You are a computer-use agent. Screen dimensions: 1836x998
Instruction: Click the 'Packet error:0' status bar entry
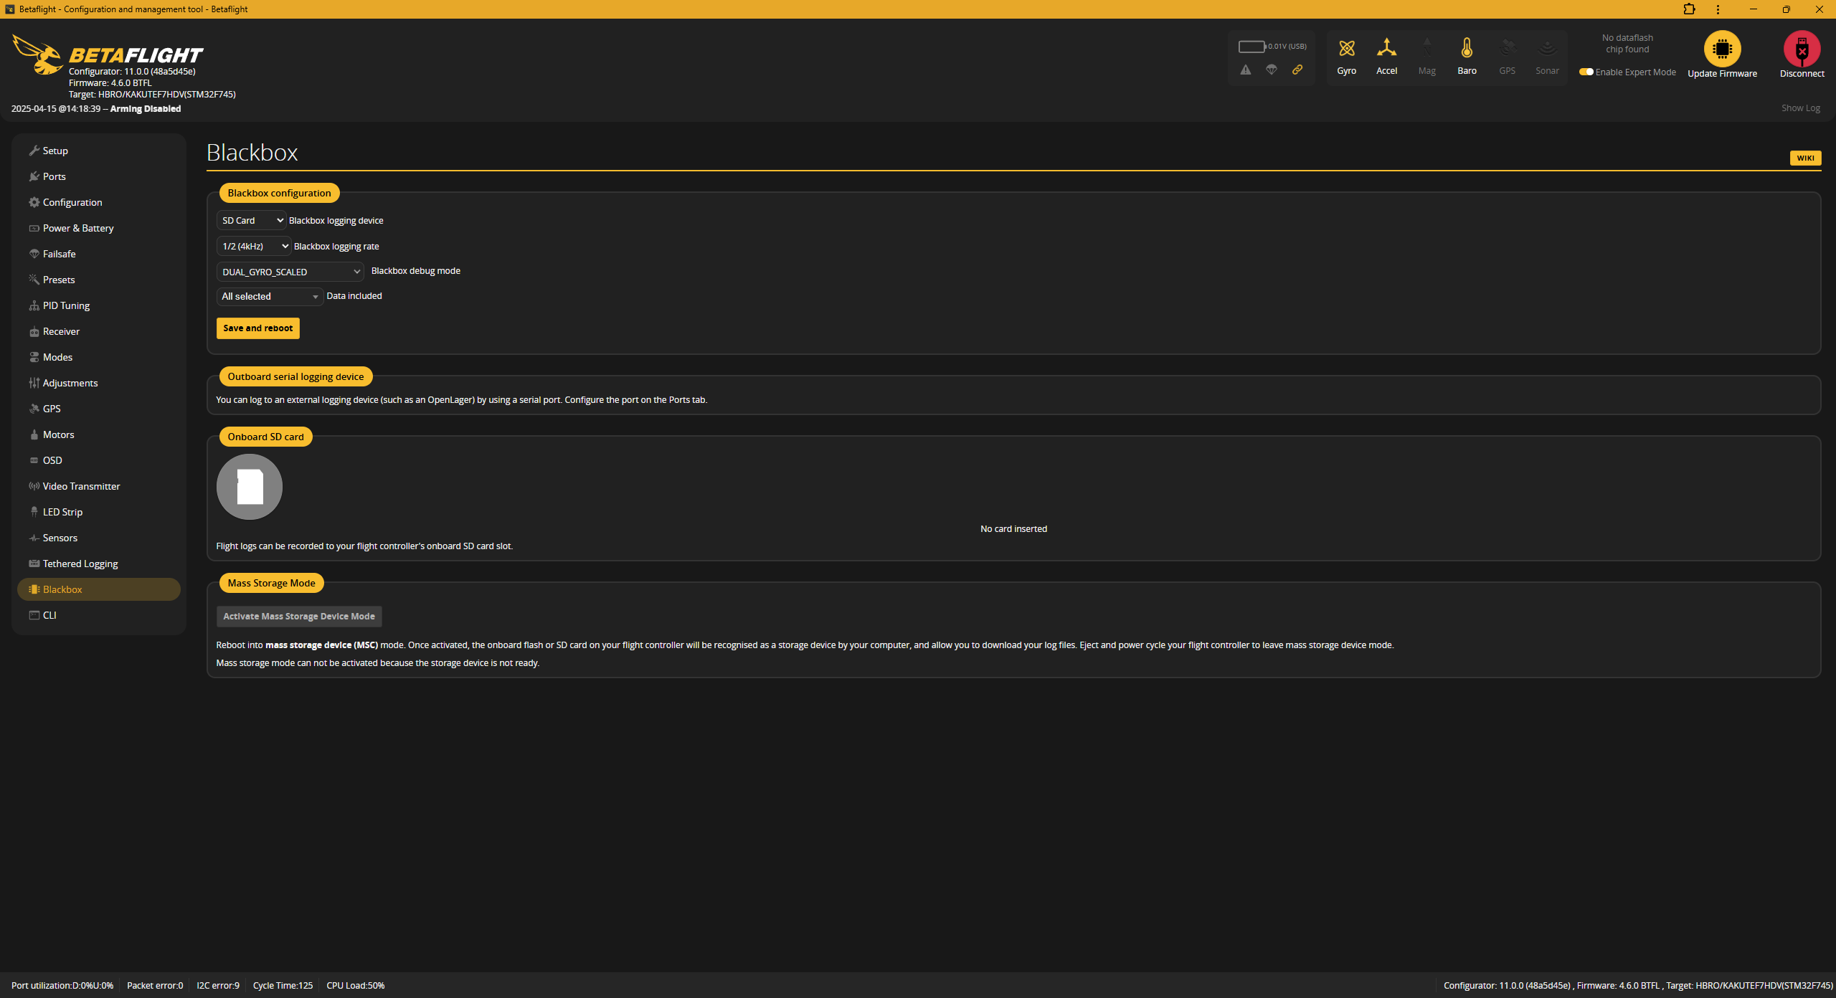coord(155,986)
